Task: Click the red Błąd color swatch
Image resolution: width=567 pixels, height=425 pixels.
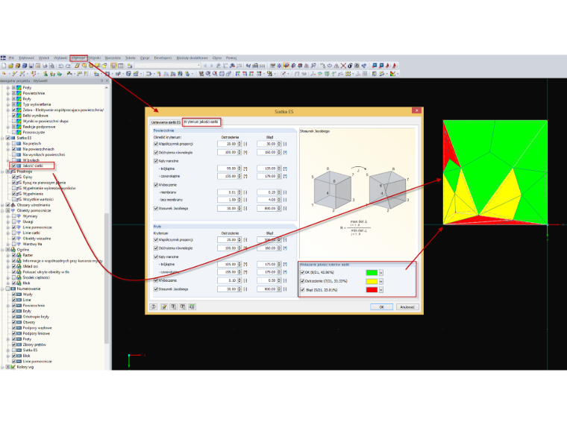Action: [x=372, y=290]
